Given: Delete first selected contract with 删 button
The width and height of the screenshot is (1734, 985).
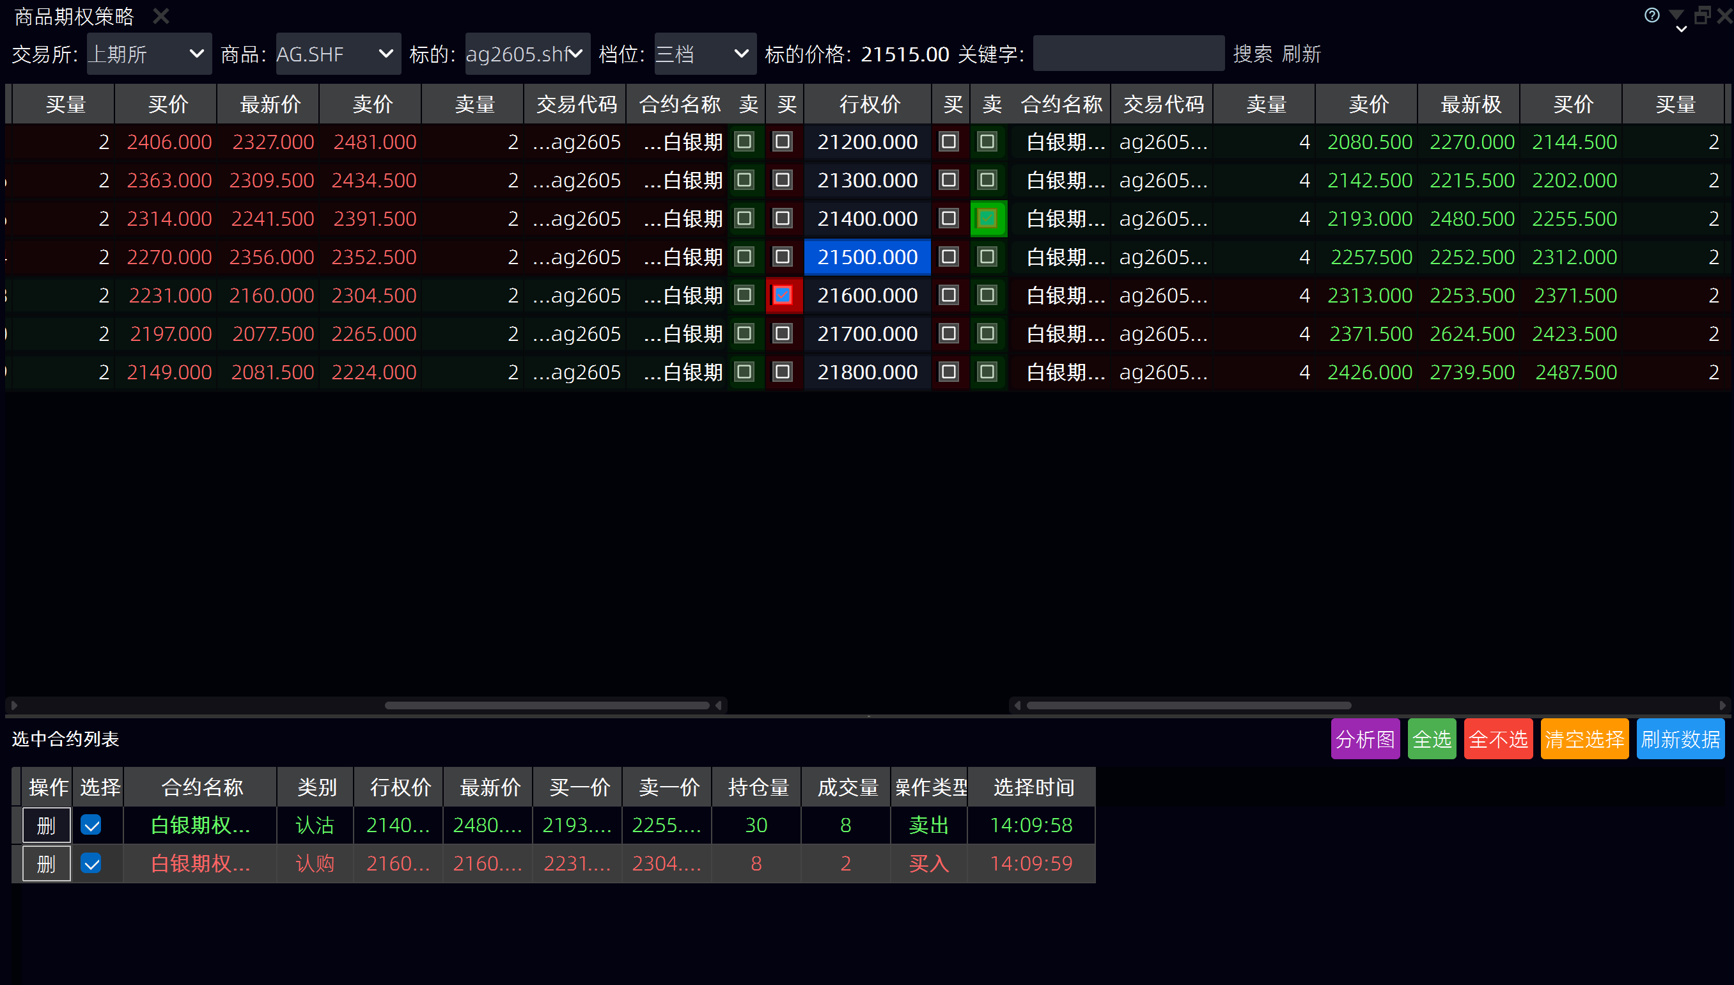Looking at the screenshot, I should [46, 825].
